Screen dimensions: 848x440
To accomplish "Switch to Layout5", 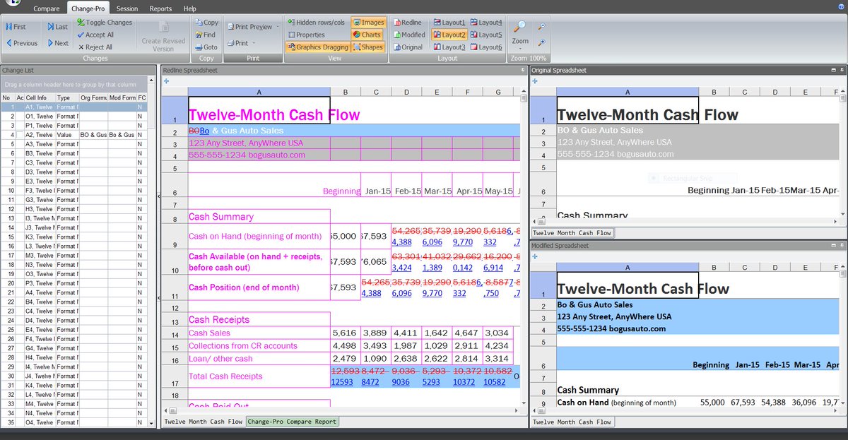I will [x=486, y=35].
